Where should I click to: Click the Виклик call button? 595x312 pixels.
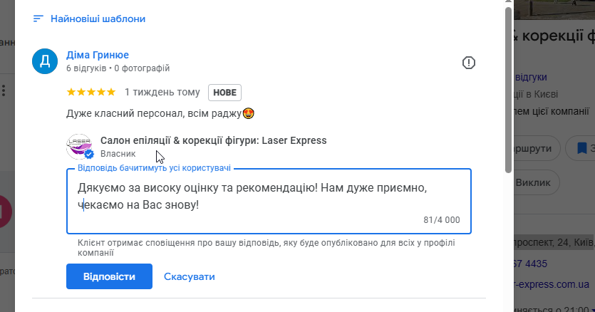[536, 182]
